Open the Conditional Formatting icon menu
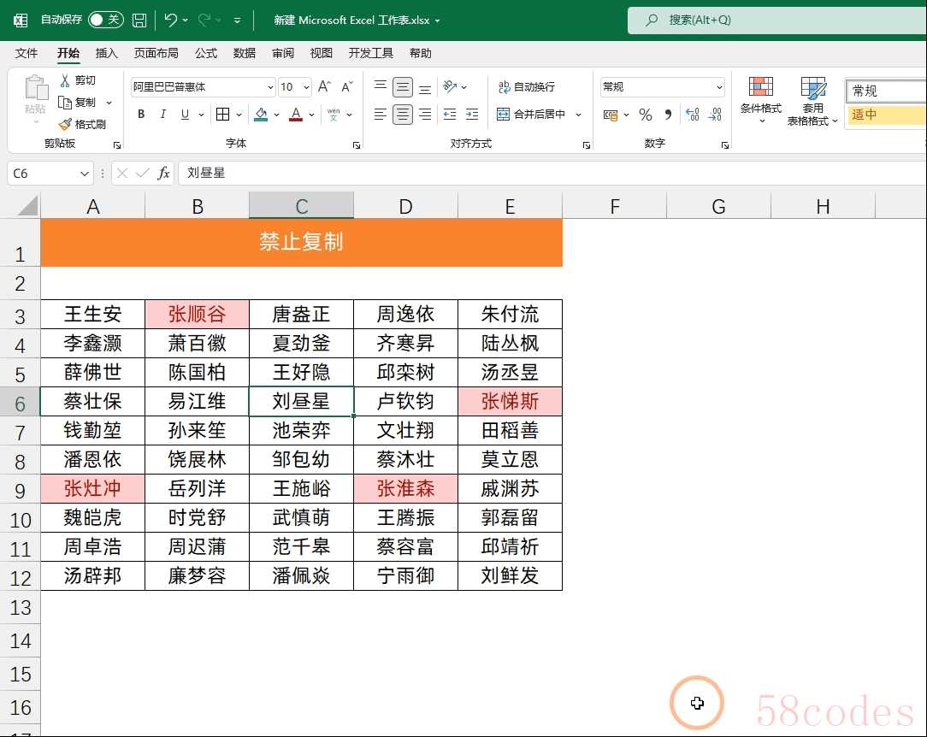This screenshot has height=737, width=927. pos(760,98)
